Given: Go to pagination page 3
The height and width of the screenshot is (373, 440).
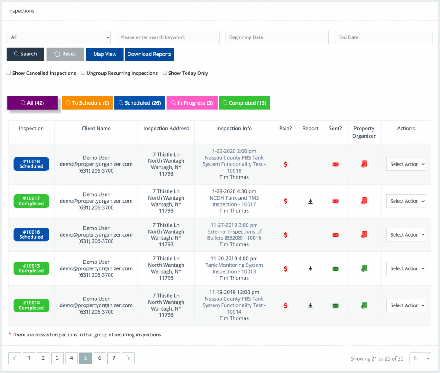Looking at the screenshot, I should click(57, 358).
